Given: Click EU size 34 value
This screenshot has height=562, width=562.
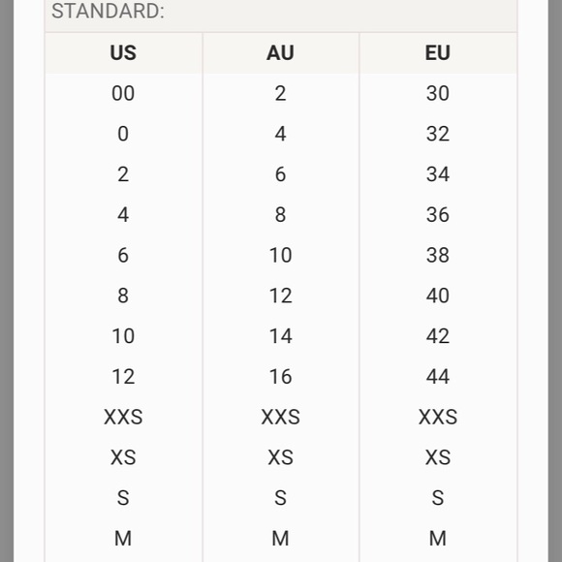Looking at the screenshot, I should click(x=438, y=174).
